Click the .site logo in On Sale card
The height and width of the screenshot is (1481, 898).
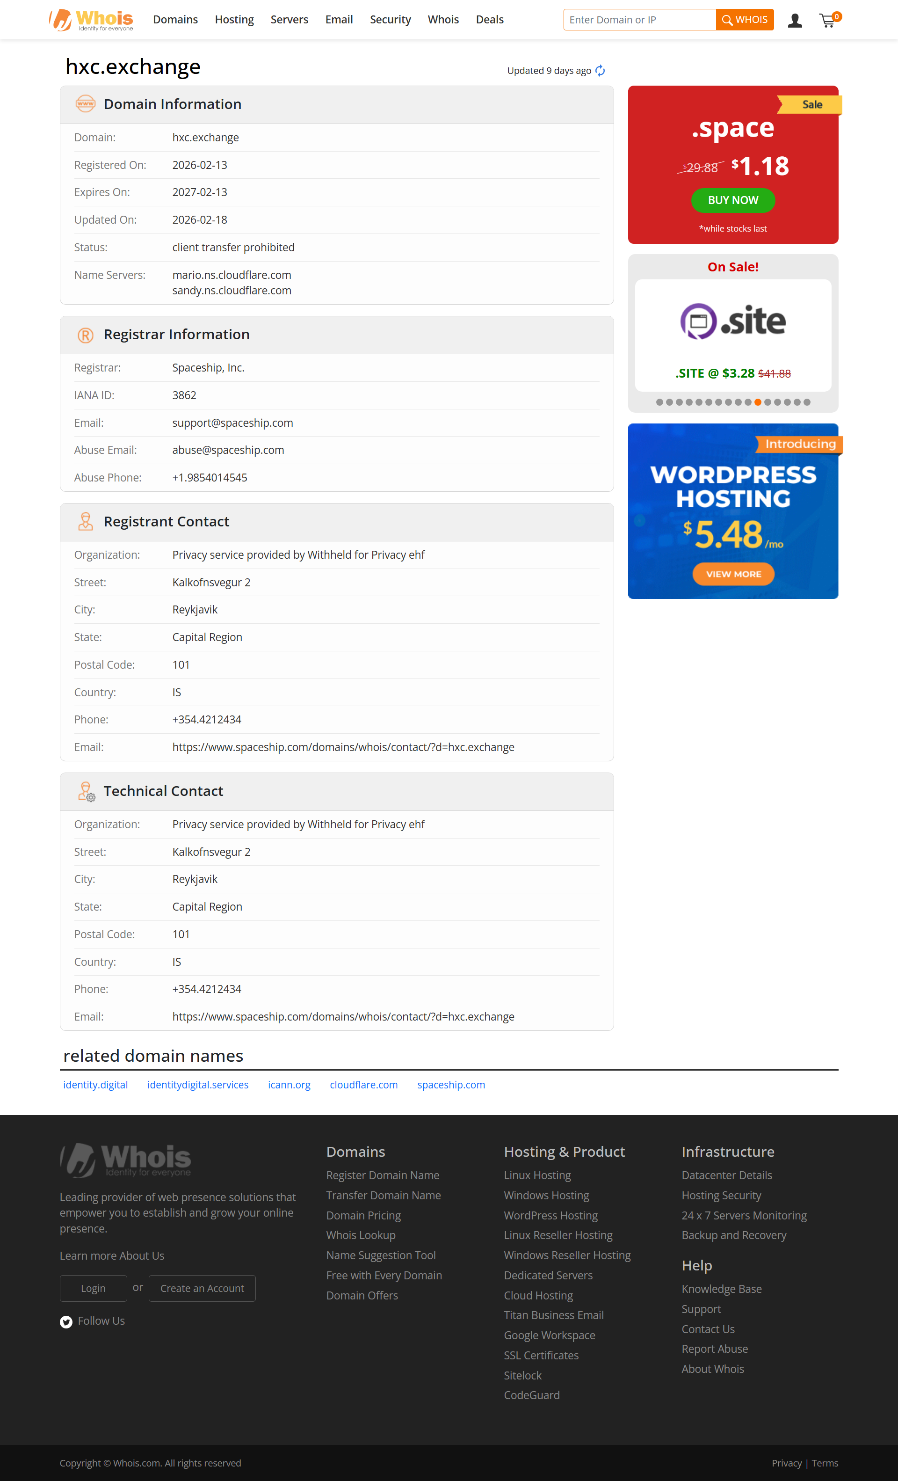coord(733,321)
